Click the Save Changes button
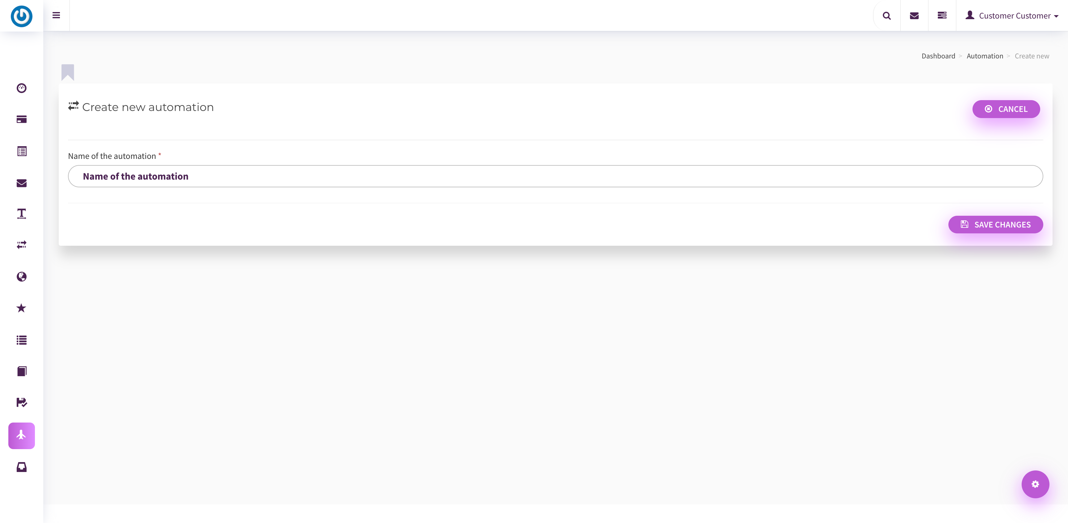 pos(995,224)
